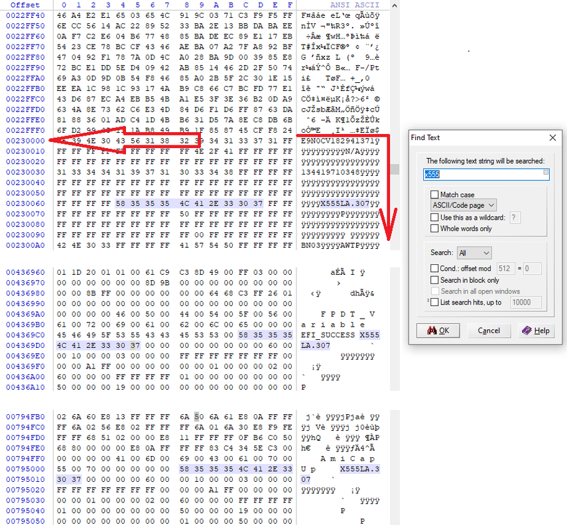
Task: Click the hex column header F
Action: [x=290, y=5]
